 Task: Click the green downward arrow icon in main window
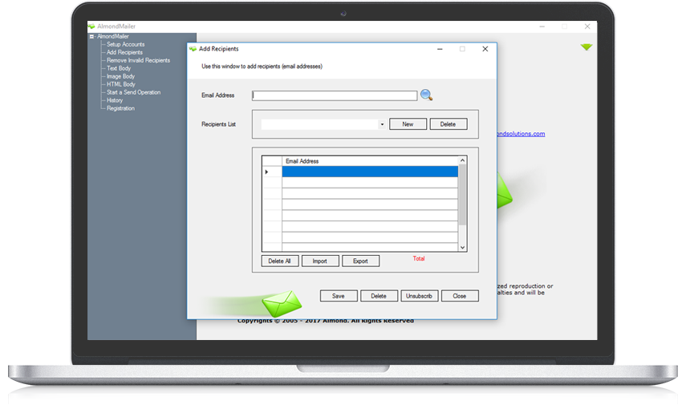coord(587,47)
